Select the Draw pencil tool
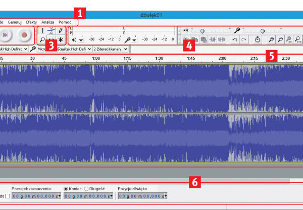The width and height of the screenshot is (303, 210). 61,31
